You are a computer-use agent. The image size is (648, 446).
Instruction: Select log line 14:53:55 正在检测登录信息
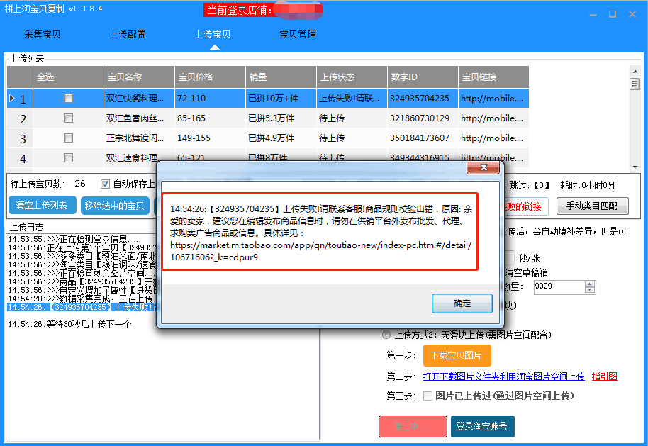(74, 239)
